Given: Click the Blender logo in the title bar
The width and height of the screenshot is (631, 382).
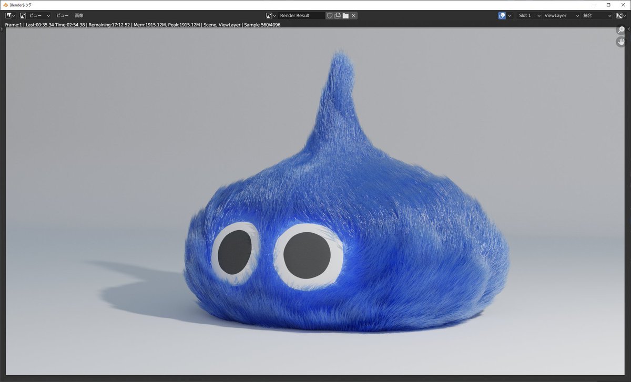Looking at the screenshot, I should click(x=5, y=5).
